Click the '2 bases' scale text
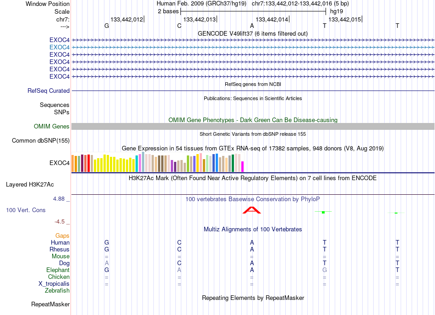The image size is (435, 315). (169, 11)
